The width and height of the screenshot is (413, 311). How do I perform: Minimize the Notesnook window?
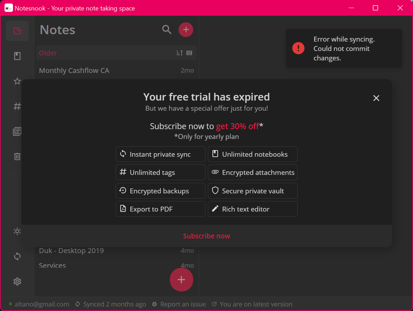click(351, 8)
